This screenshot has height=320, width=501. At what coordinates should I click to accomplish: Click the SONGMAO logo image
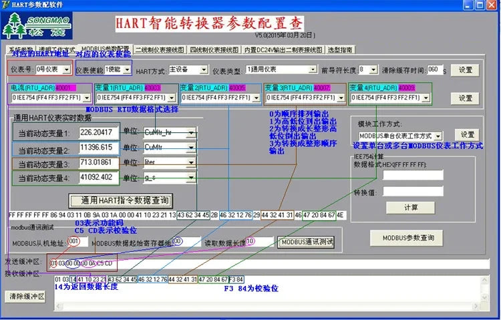(x=37, y=25)
